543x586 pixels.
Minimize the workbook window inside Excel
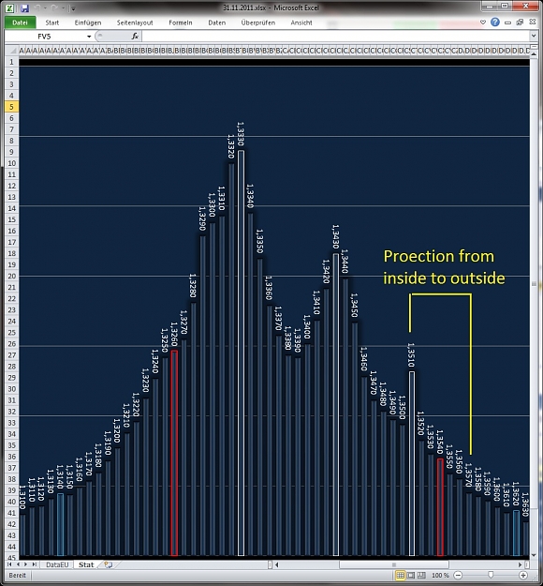point(508,23)
